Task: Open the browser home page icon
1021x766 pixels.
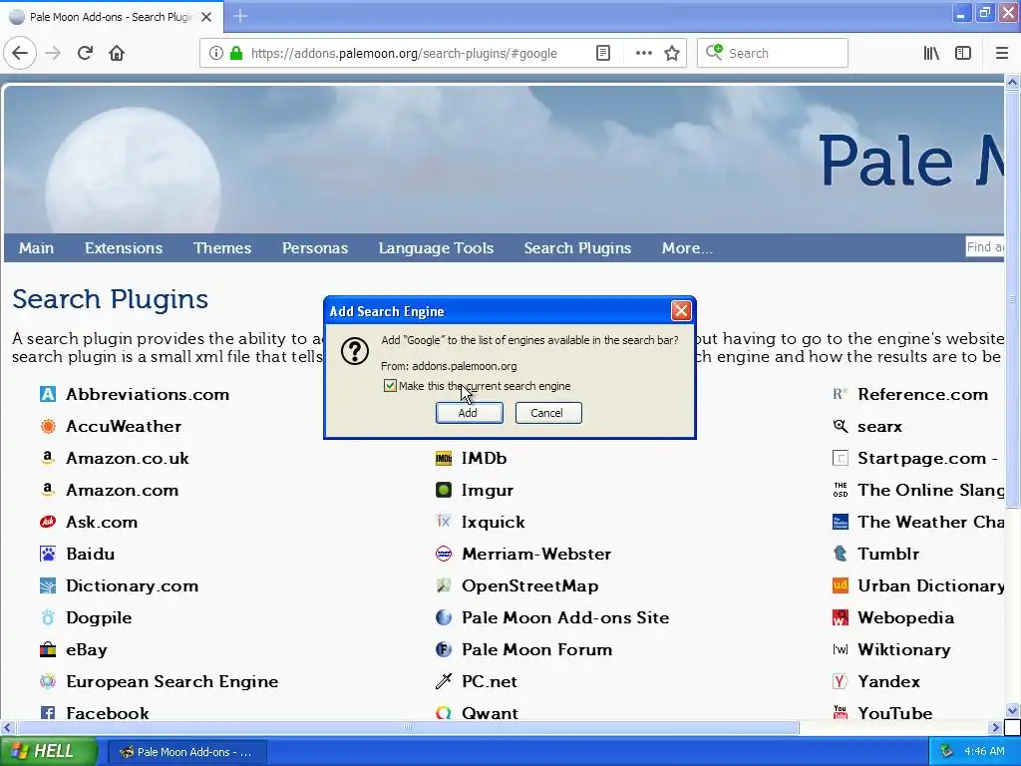Action: click(x=117, y=53)
